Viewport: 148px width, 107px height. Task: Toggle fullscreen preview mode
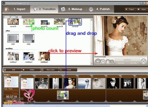click(x=144, y=61)
